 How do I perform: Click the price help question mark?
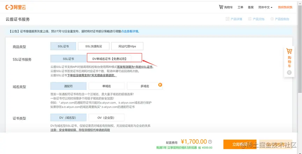[210, 142]
